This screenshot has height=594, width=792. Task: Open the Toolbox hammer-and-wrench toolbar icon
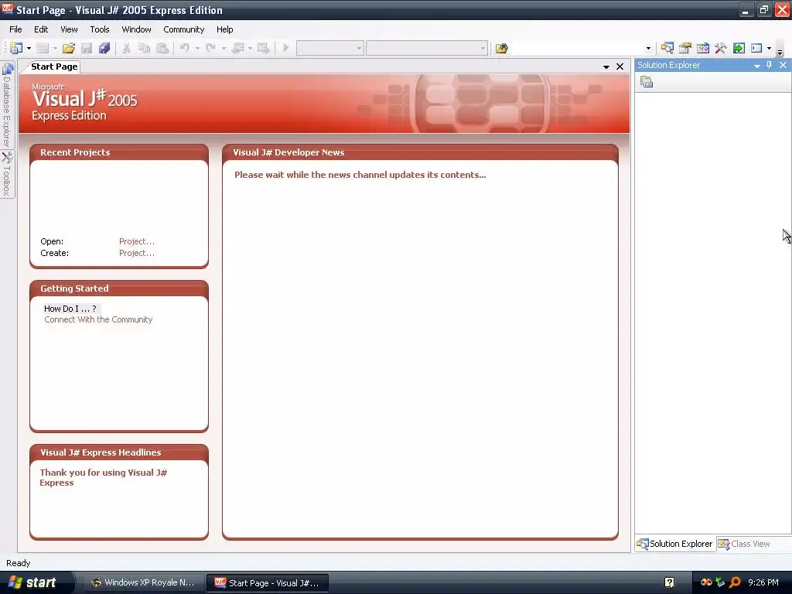[x=721, y=48]
